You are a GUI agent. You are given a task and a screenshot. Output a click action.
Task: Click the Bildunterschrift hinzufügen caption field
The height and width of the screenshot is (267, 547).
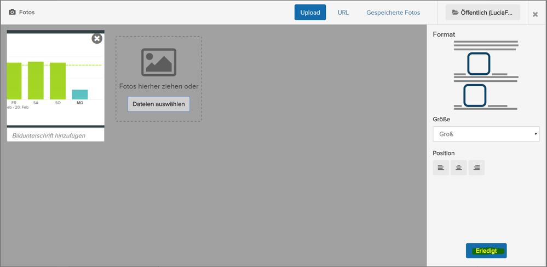(55, 135)
